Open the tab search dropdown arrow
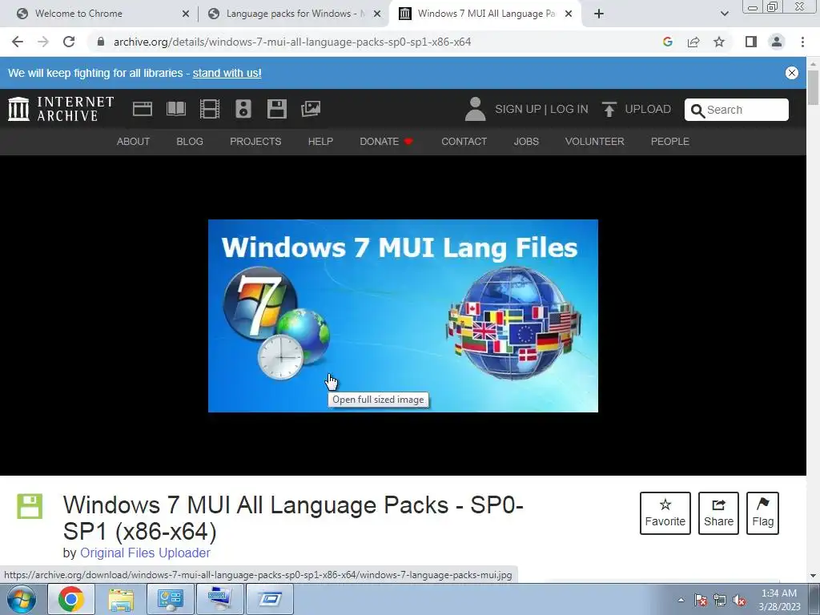 [x=724, y=14]
